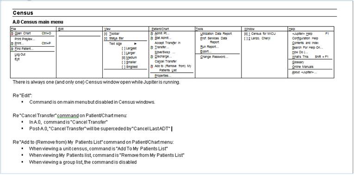The width and height of the screenshot is (354, 175).
Task: Select Accept Transfer In entry
Action: [x=168, y=43]
